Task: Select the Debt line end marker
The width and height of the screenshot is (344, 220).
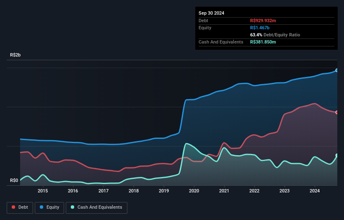Action: [337, 112]
